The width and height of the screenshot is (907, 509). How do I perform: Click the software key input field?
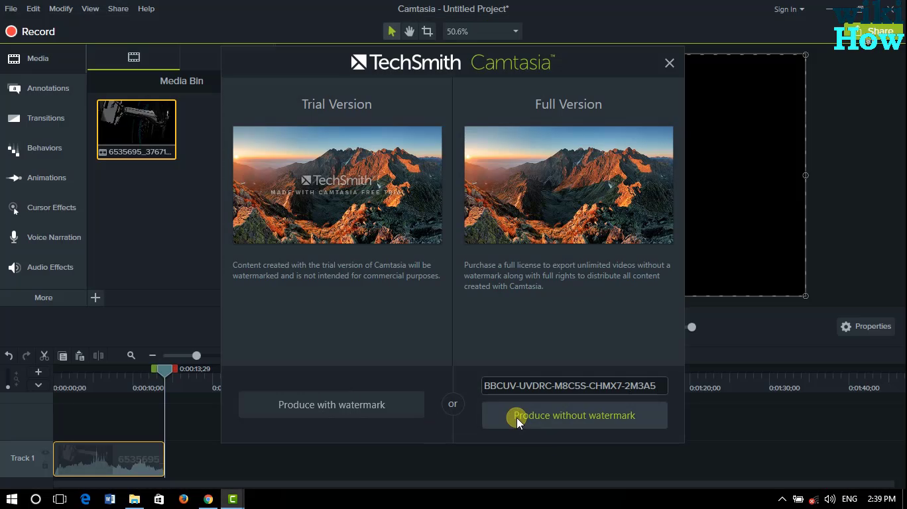(574, 386)
